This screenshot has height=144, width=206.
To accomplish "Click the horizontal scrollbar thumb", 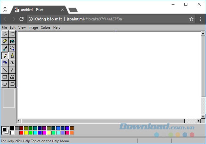I will (x=103, y=121).
